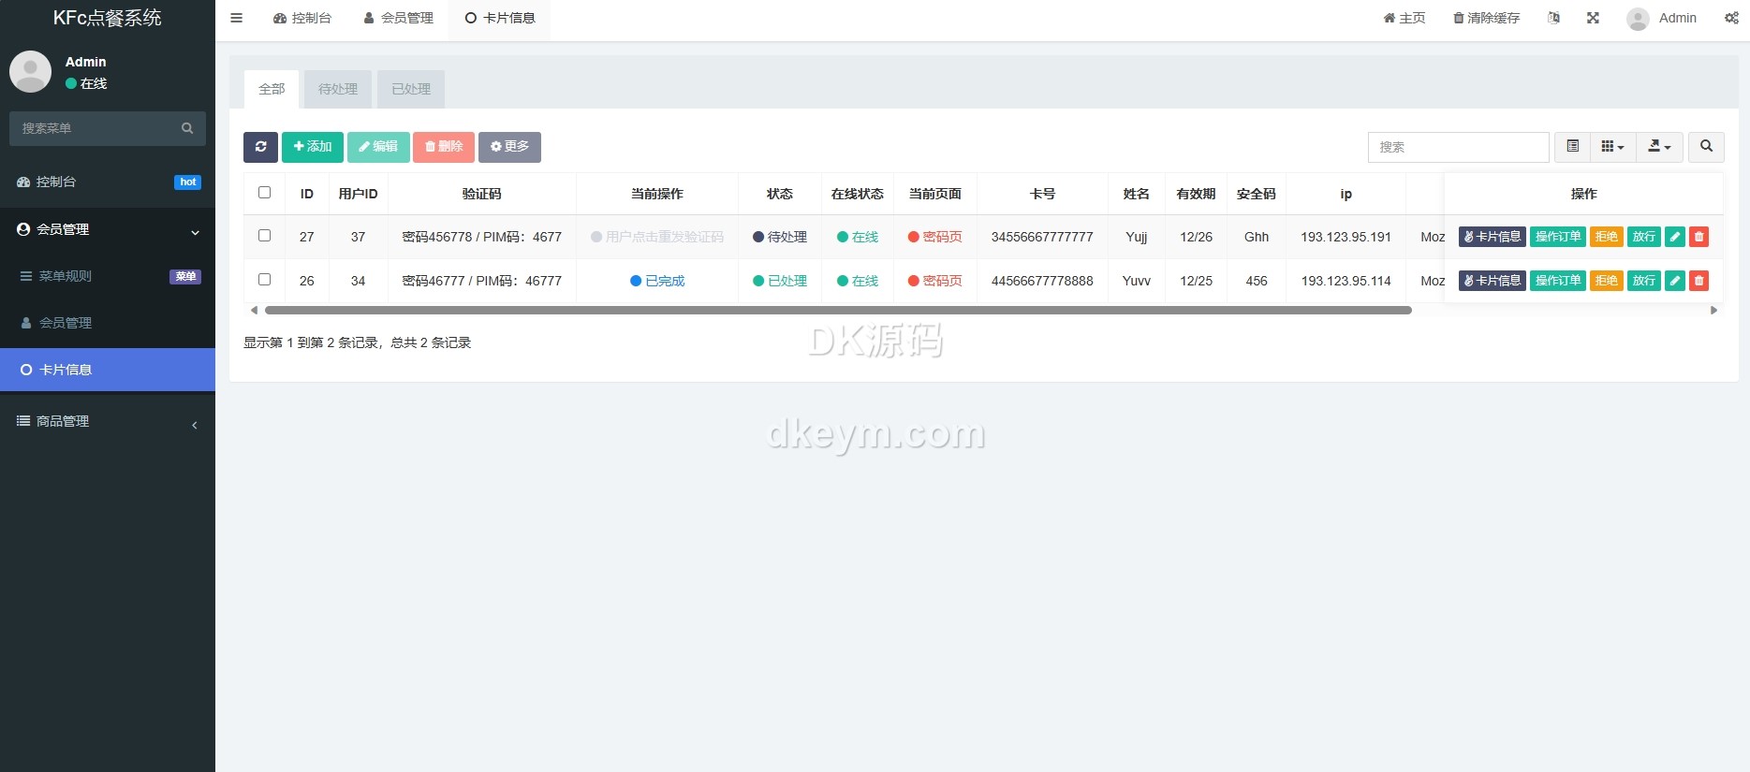This screenshot has width=1750, height=772.
Task: Click the refresh icon button in table toolbar
Action: point(260,147)
